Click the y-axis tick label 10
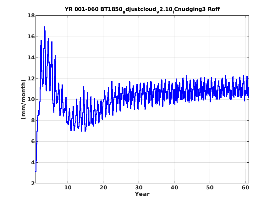 [31, 99]
